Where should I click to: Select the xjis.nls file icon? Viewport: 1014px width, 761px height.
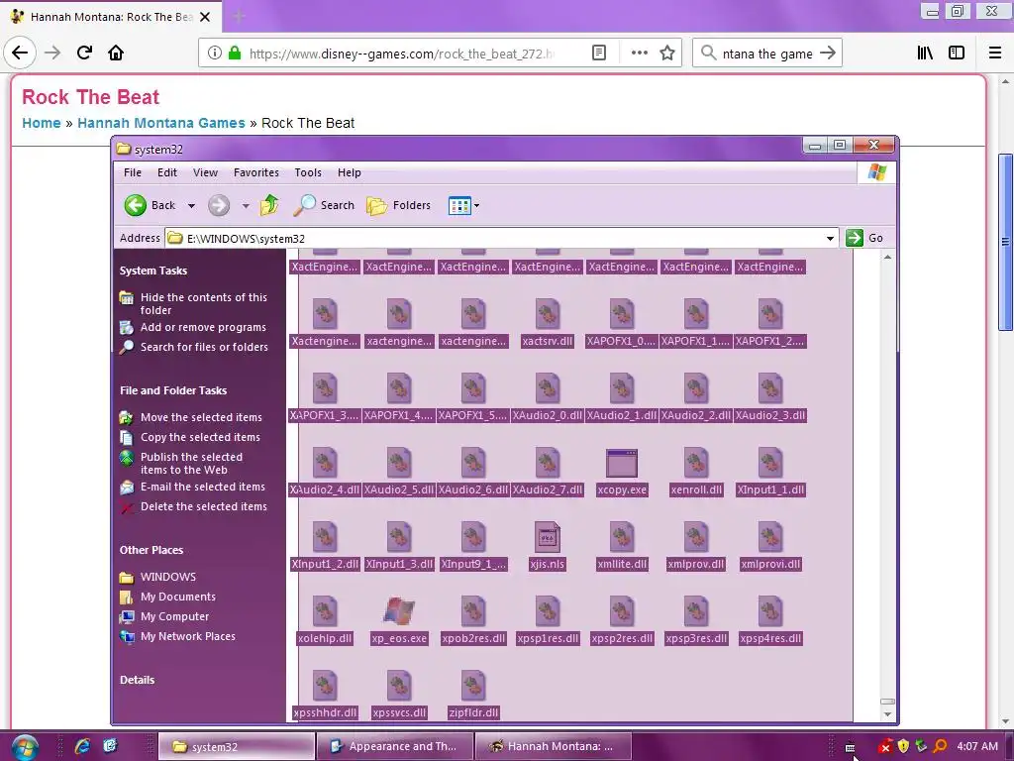(547, 537)
